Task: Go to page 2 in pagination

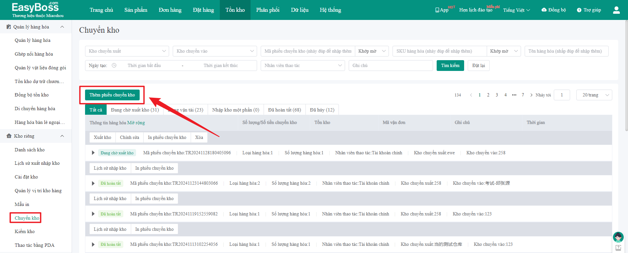Action: point(488,95)
